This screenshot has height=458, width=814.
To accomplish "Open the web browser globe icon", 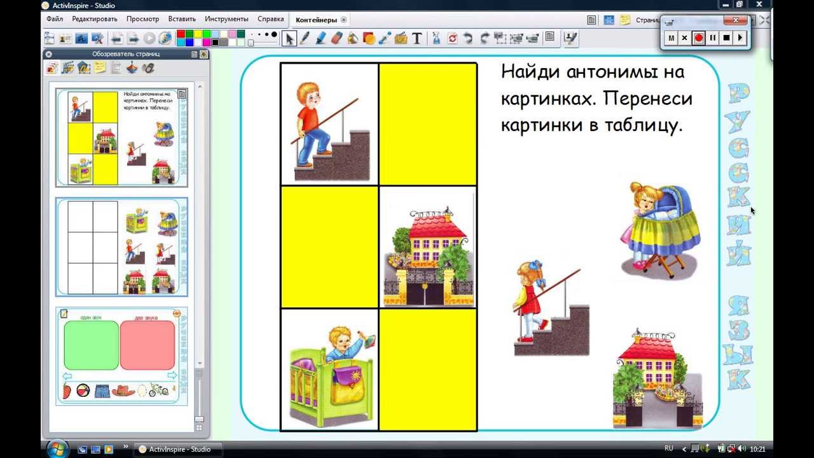I will tap(165, 38).
